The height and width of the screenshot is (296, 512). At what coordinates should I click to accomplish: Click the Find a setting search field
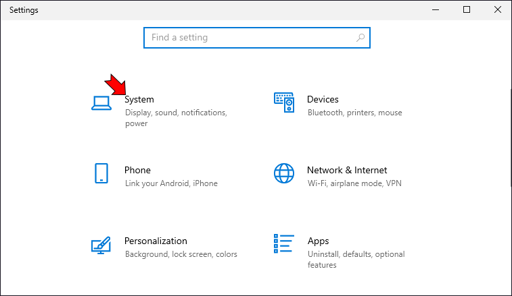coord(250,38)
